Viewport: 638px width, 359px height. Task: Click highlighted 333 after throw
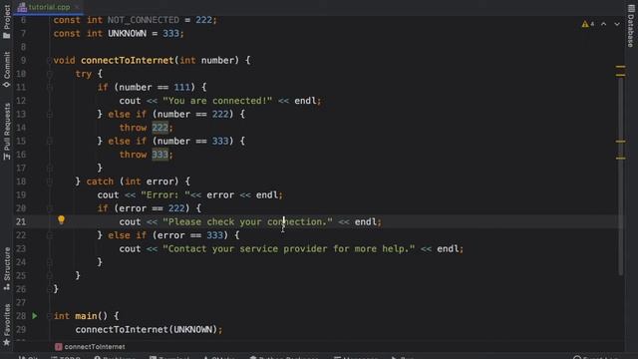159,155
